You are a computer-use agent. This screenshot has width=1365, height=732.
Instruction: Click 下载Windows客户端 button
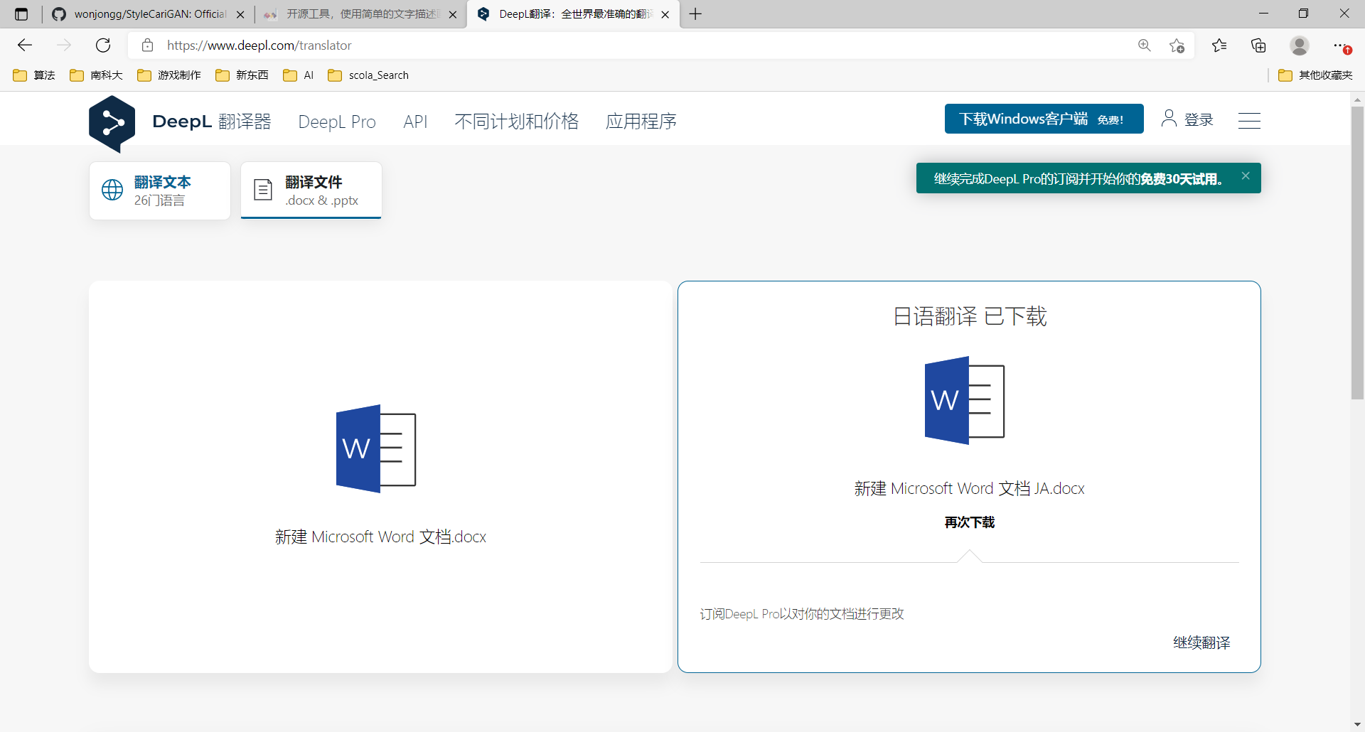(1044, 119)
